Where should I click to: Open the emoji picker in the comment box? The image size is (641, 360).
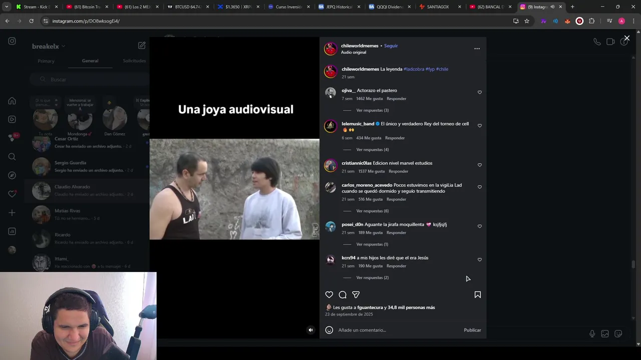[329, 330]
